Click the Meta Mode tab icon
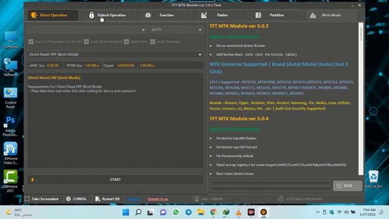 coord(313,15)
